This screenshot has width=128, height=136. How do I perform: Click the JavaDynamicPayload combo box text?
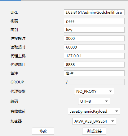coord(89,111)
